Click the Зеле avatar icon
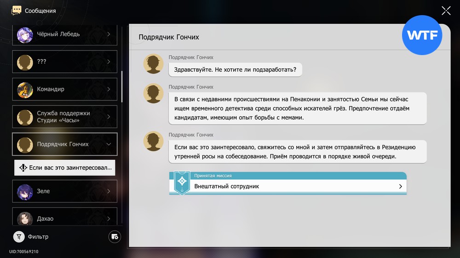The image size is (460, 258). (25, 191)
